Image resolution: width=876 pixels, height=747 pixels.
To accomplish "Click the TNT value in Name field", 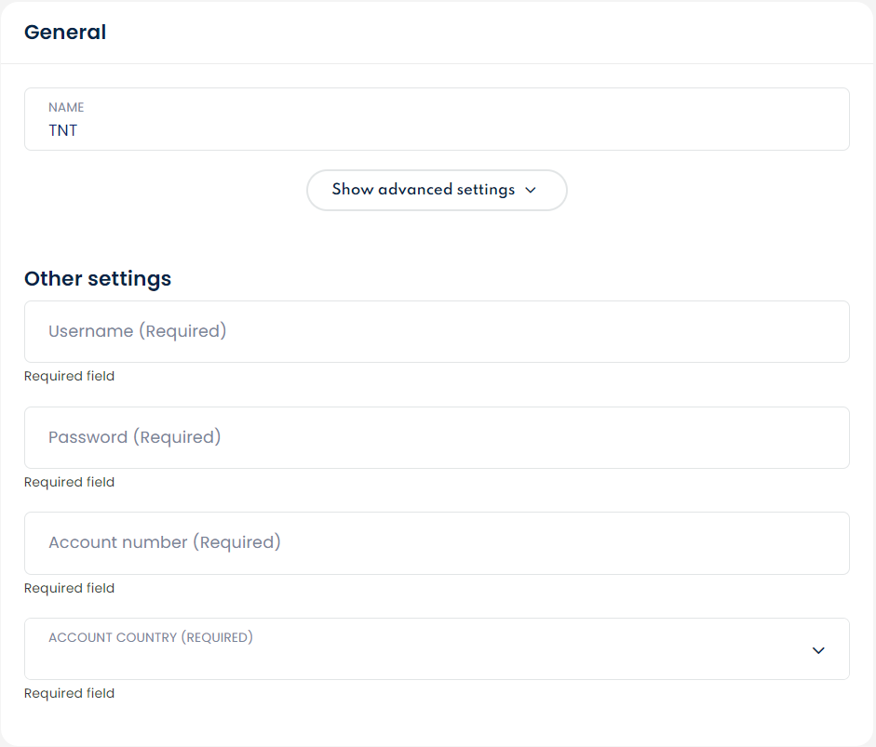I will click(63, 131).
